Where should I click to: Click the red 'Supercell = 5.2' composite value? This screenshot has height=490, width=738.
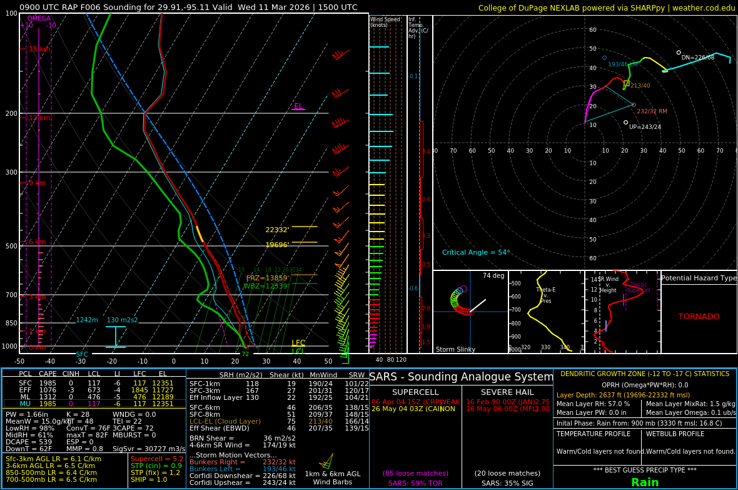pos(157,459)
